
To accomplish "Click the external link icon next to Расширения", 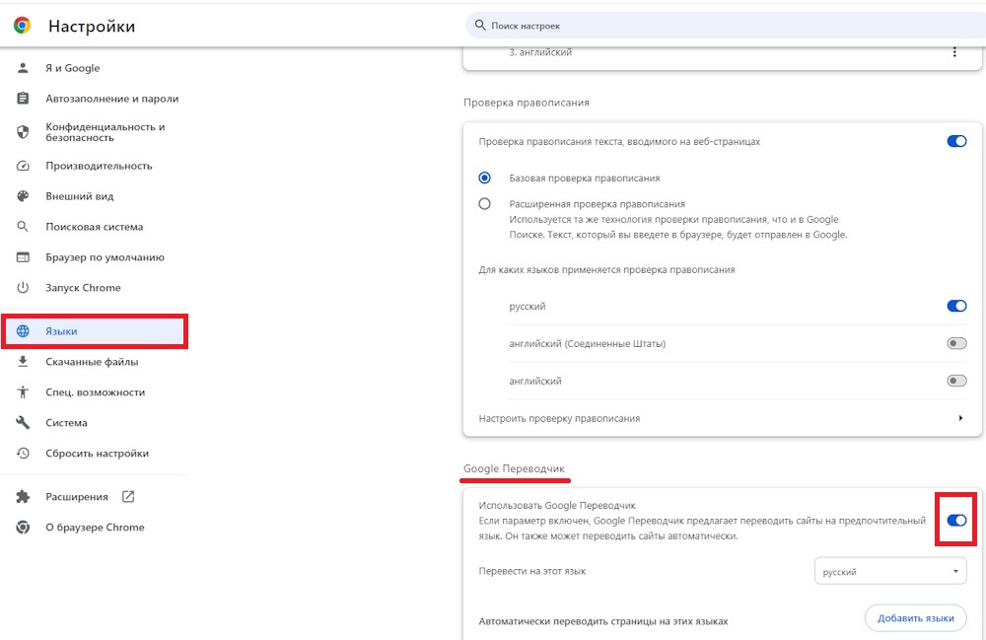I will click(x=128, y=497).
